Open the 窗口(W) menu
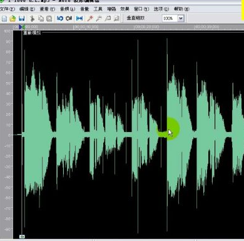 pos(141,9)
